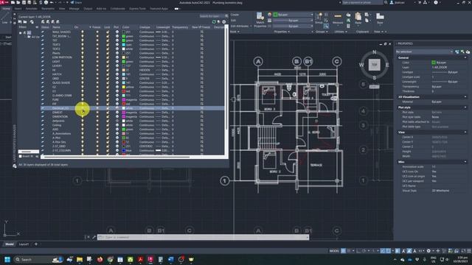This screenshot has width=472, height=265.
Task: Click the N compass direction on ViewCube
Action: coord(374,52)
